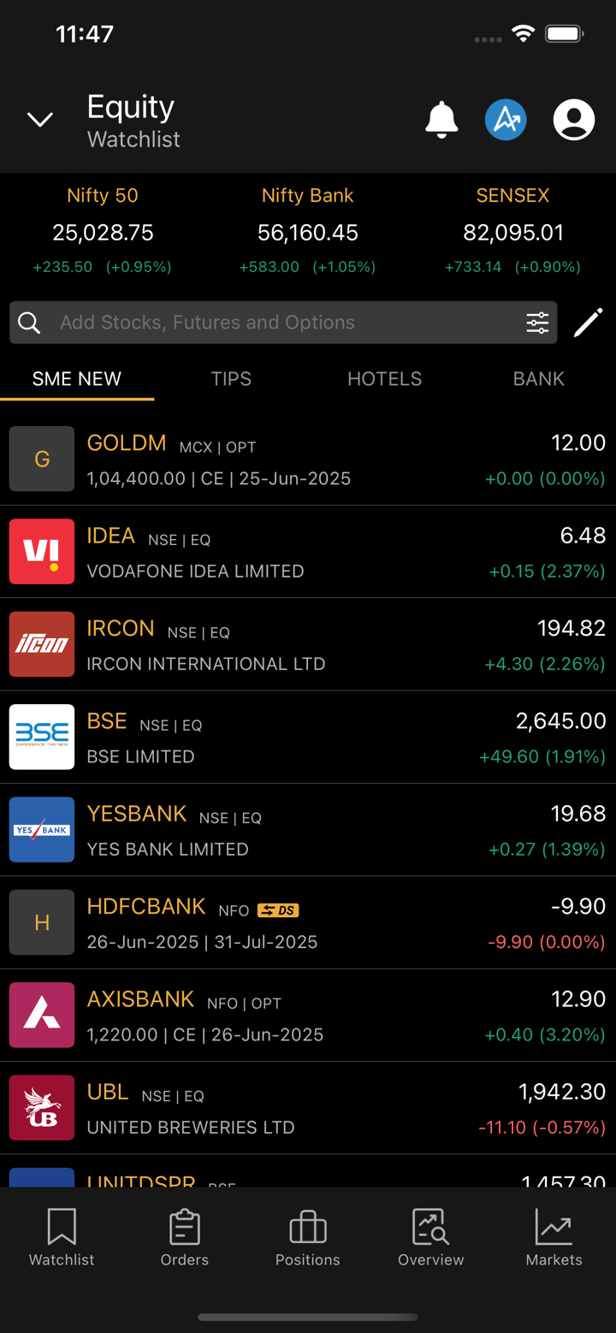The image size is (616, 1333).
Task: Go to Positions in bottom bar
Action: (x=307, y=1237)
